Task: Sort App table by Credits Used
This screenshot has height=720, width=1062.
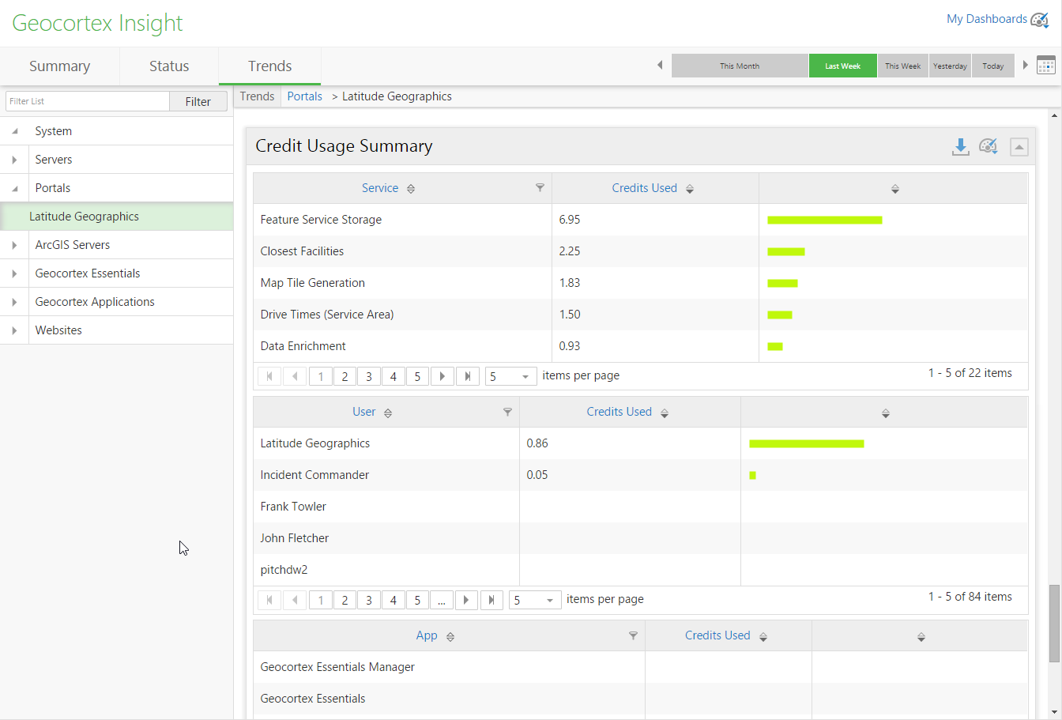Action: click(717, 635)
